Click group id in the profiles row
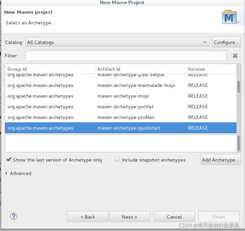245x231 pixels. [x=40, y=118]
